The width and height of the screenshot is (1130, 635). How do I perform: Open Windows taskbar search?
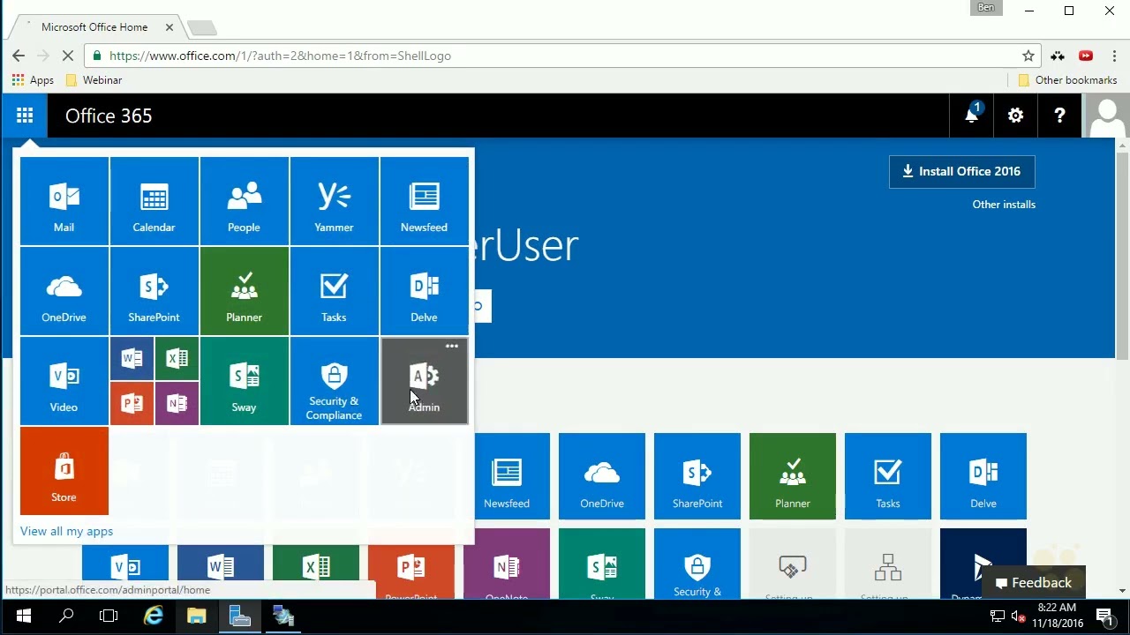click(66, 616)
